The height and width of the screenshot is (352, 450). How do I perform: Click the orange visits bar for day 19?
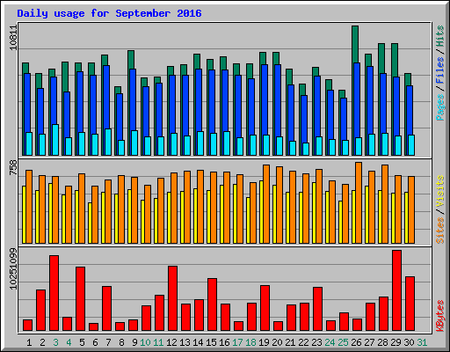pos(266,204)
